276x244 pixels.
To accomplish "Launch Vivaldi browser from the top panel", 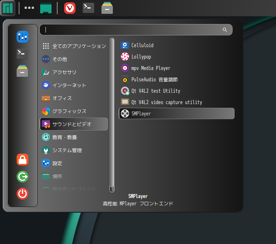I will pyautogui.click(x=70, y=8).
